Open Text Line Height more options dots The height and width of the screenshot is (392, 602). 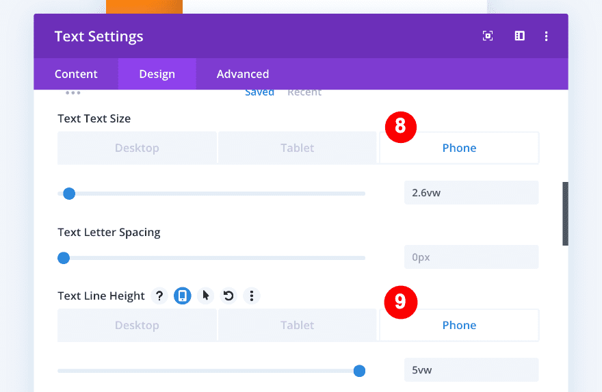coord(252,296)
